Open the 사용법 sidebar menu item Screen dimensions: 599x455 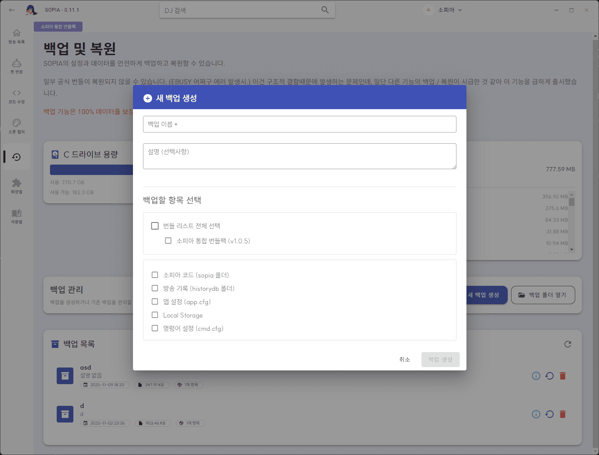pyautogui.click(x=17, y=216)
